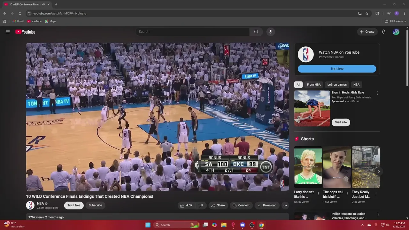This screenshot has width=409, height=230.
Task: Select the From NBA filter chip
Action: tap(314, 85)
